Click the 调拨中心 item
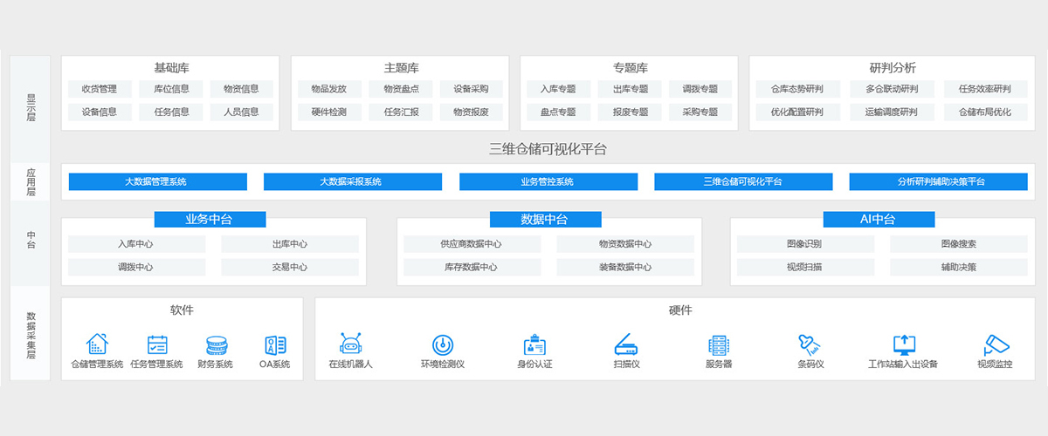This screenshot has width=1048, height=436. pyautogui.click(x=137, y=267)
